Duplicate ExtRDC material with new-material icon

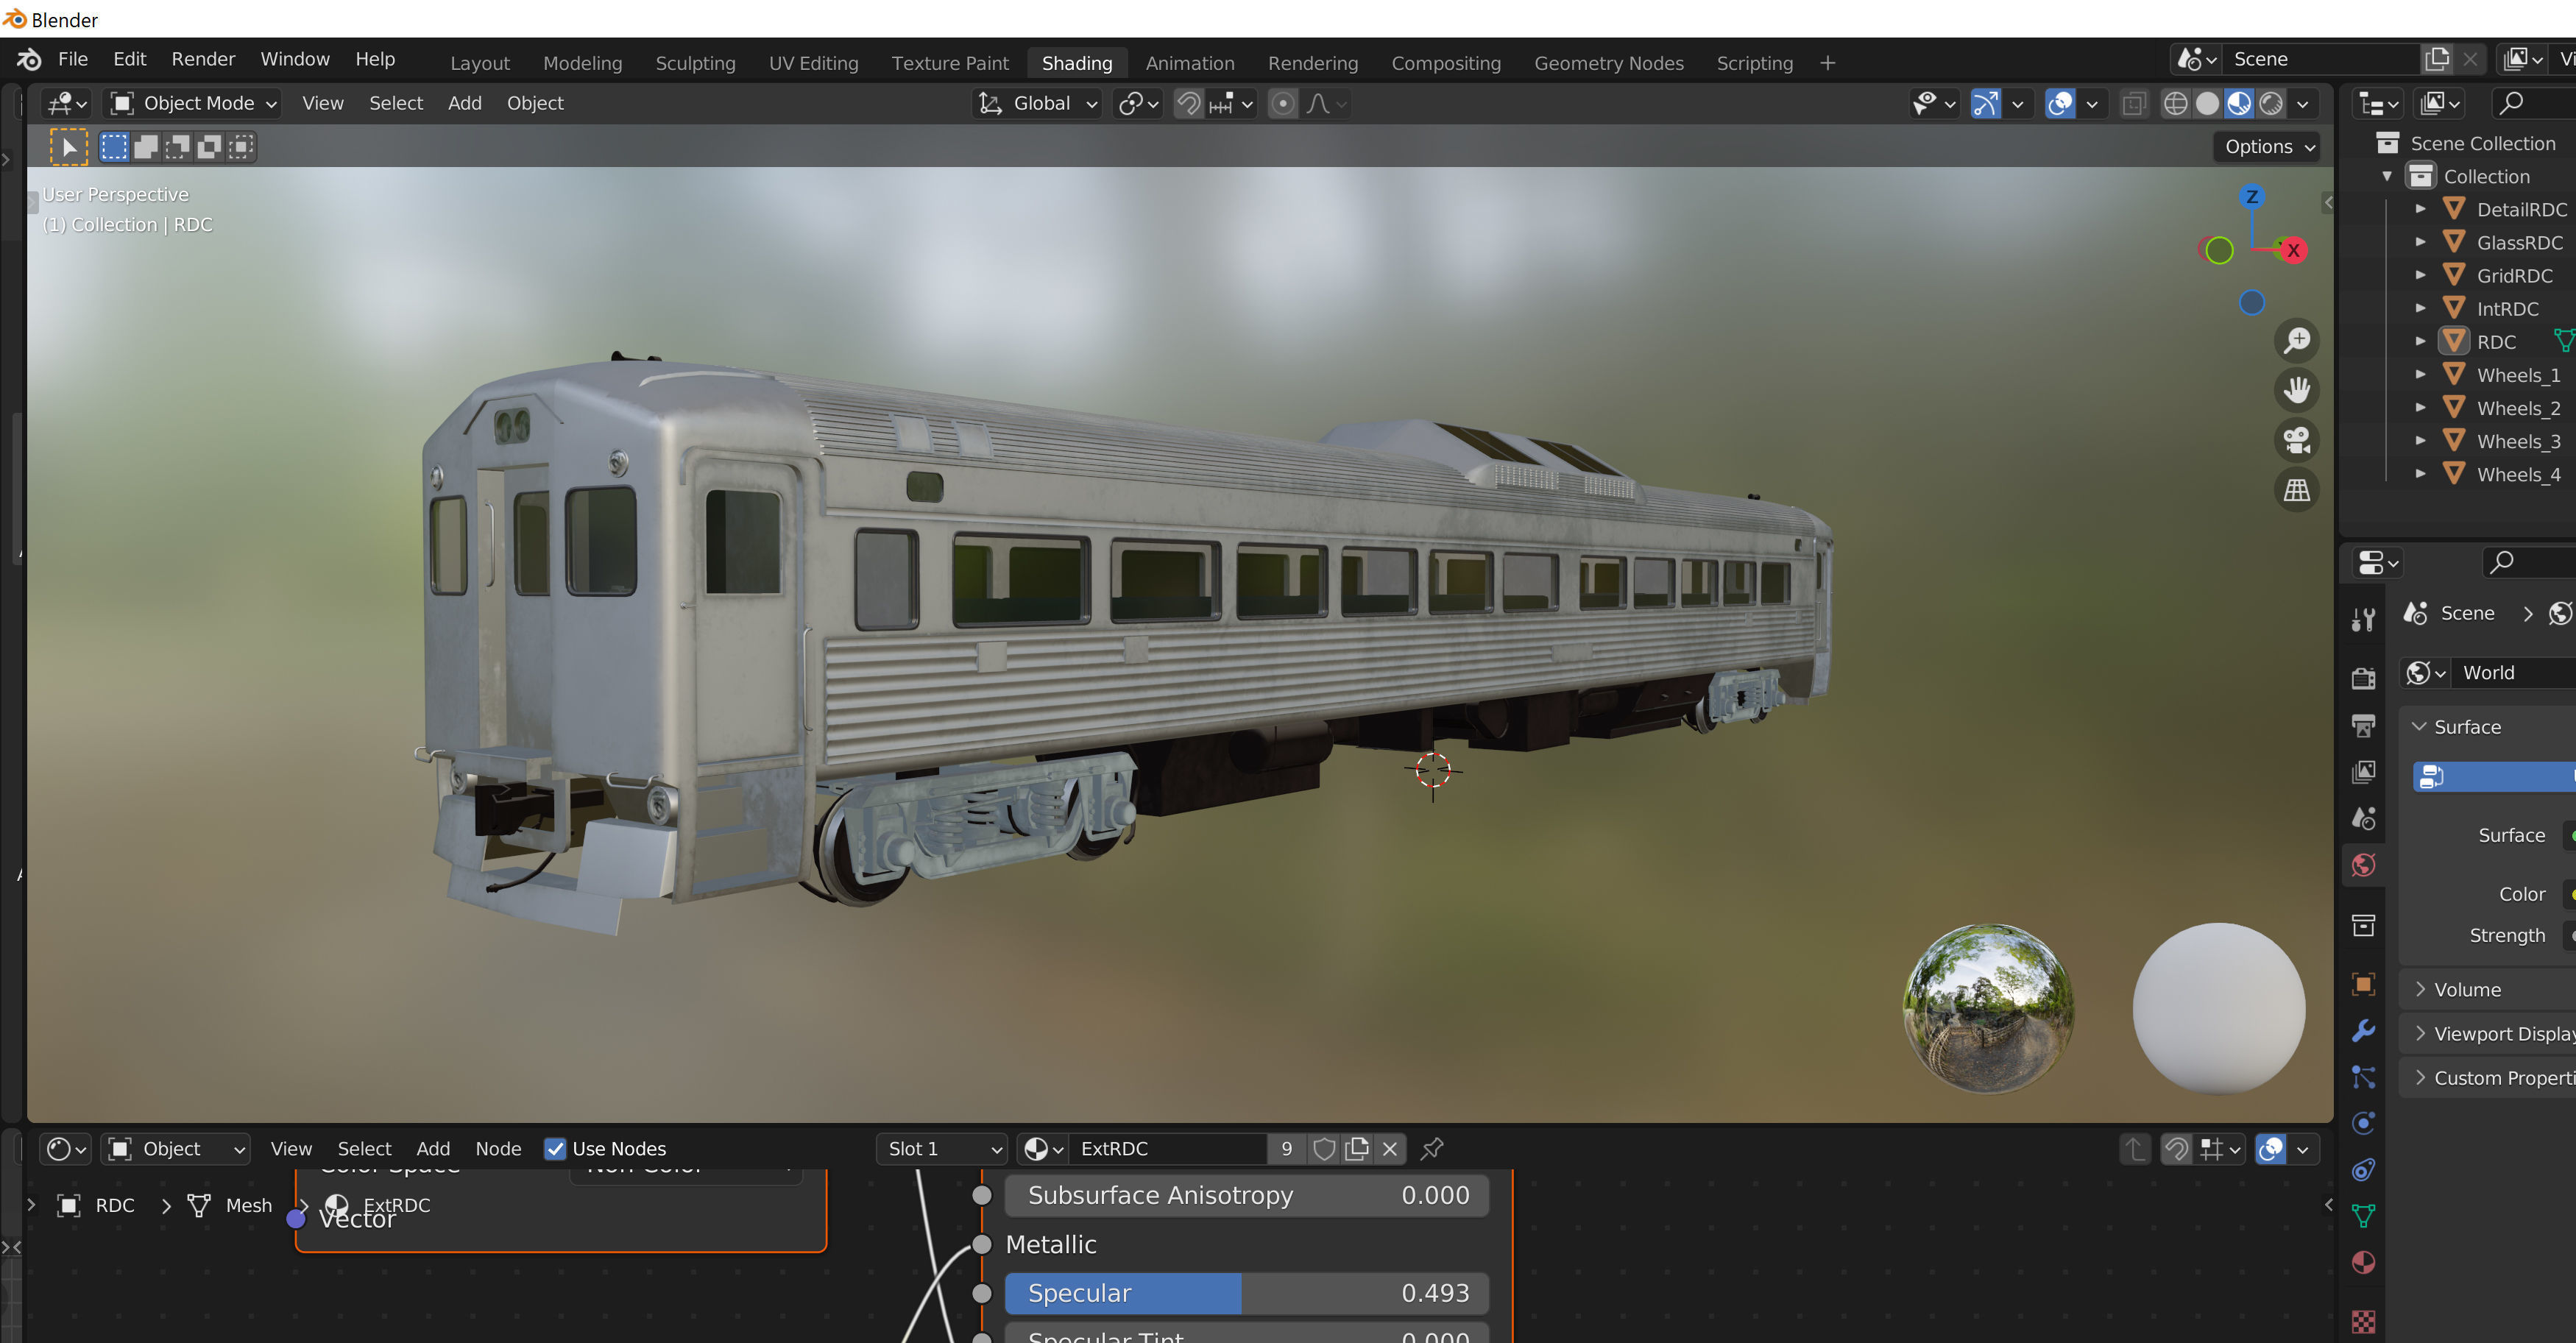tap(1357, 1149)
